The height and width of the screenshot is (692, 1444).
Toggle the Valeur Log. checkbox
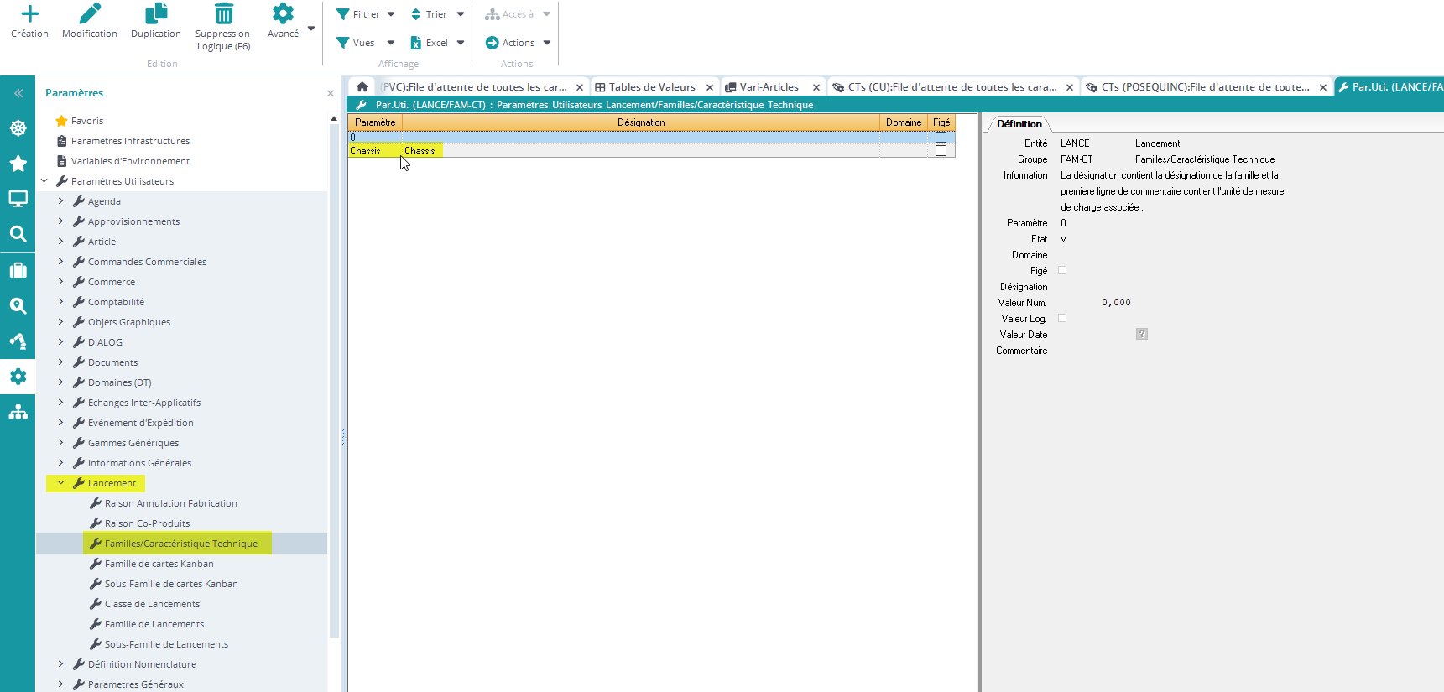tap(1062, 318)
